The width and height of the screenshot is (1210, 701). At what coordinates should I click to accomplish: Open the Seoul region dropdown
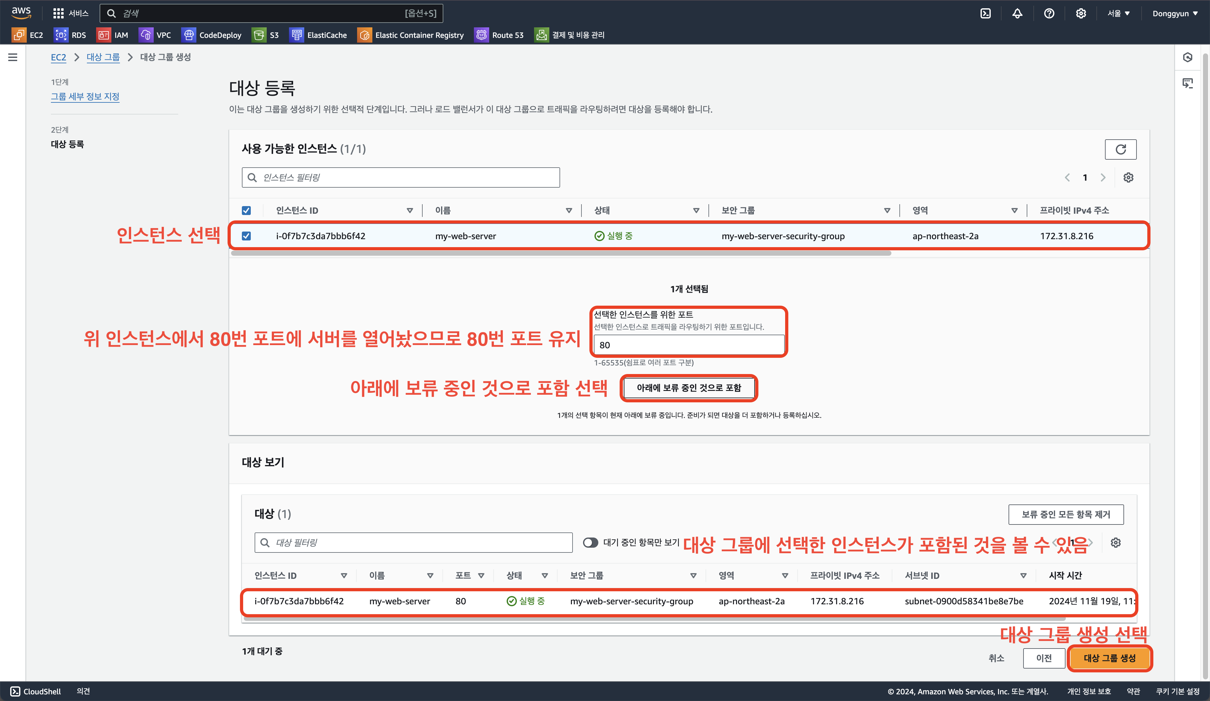click(1118, 13)
